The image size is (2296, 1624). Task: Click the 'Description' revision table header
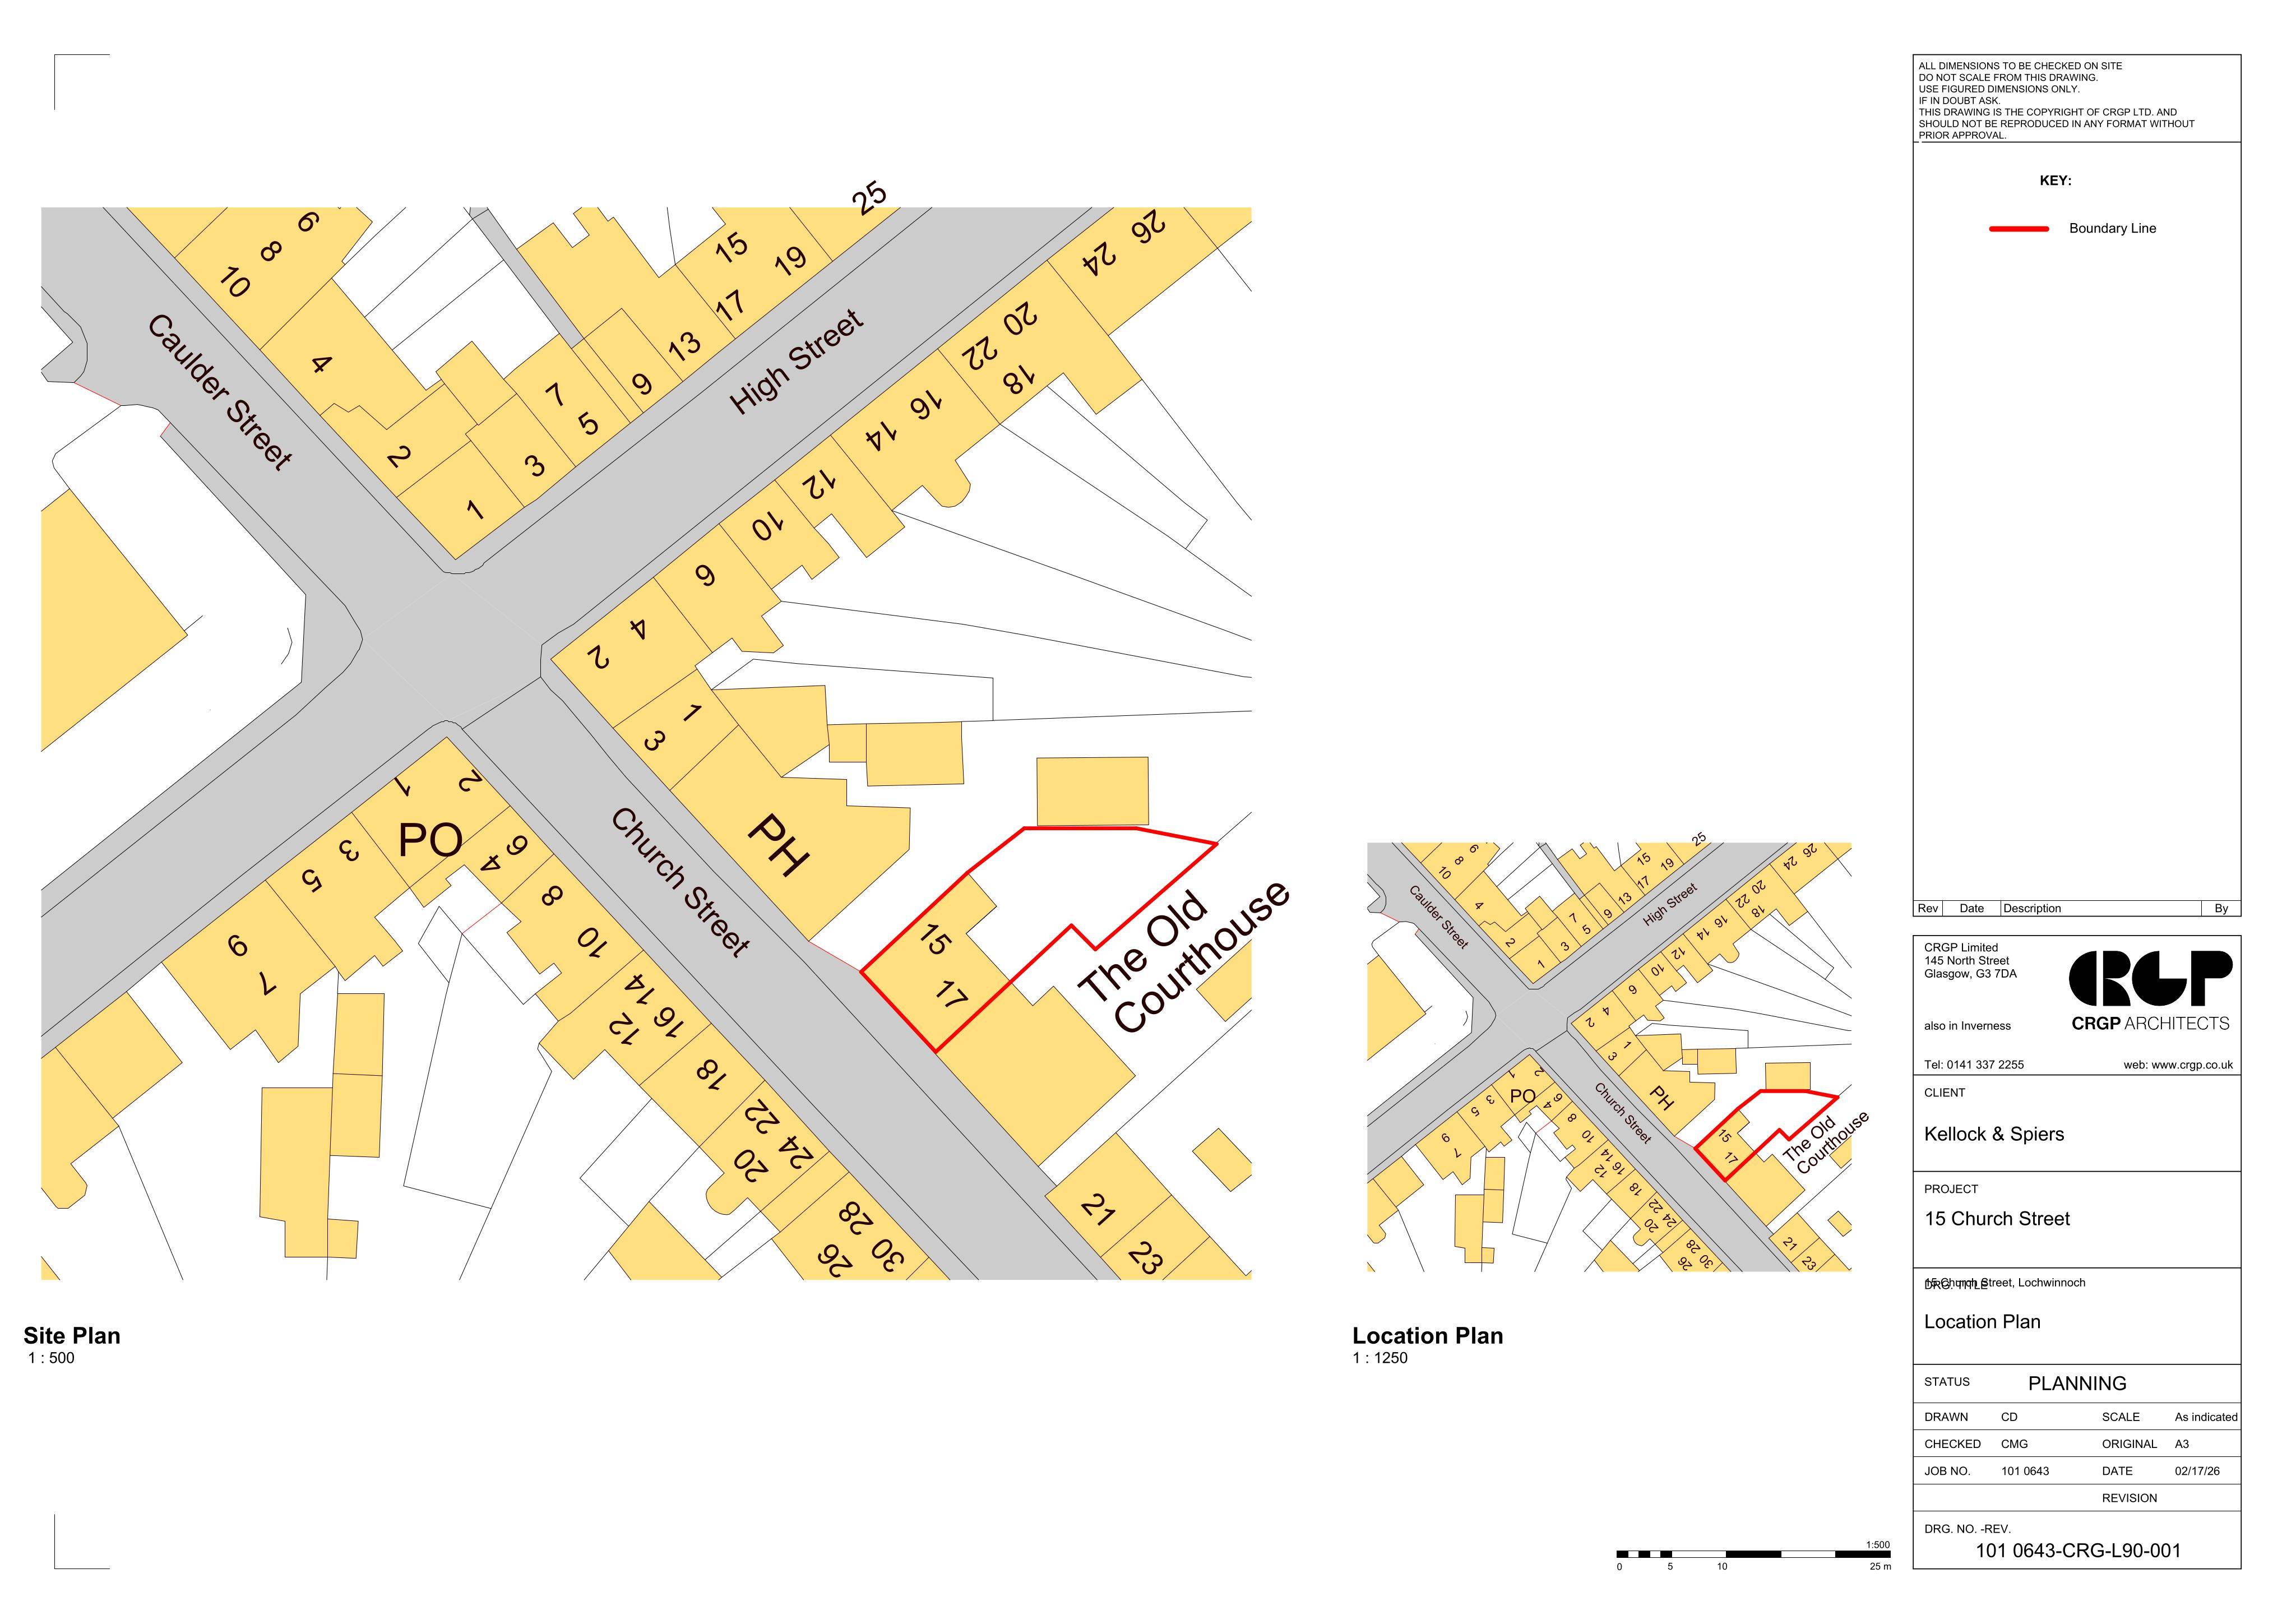(x=2032, y=908)
